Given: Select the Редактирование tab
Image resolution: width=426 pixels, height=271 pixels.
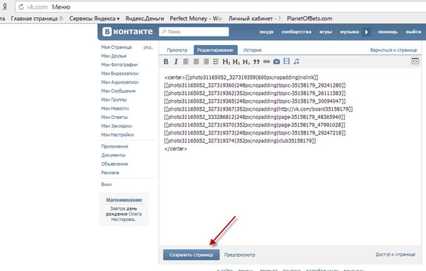Looking at the screenshot, I should [x=215, y=50].
